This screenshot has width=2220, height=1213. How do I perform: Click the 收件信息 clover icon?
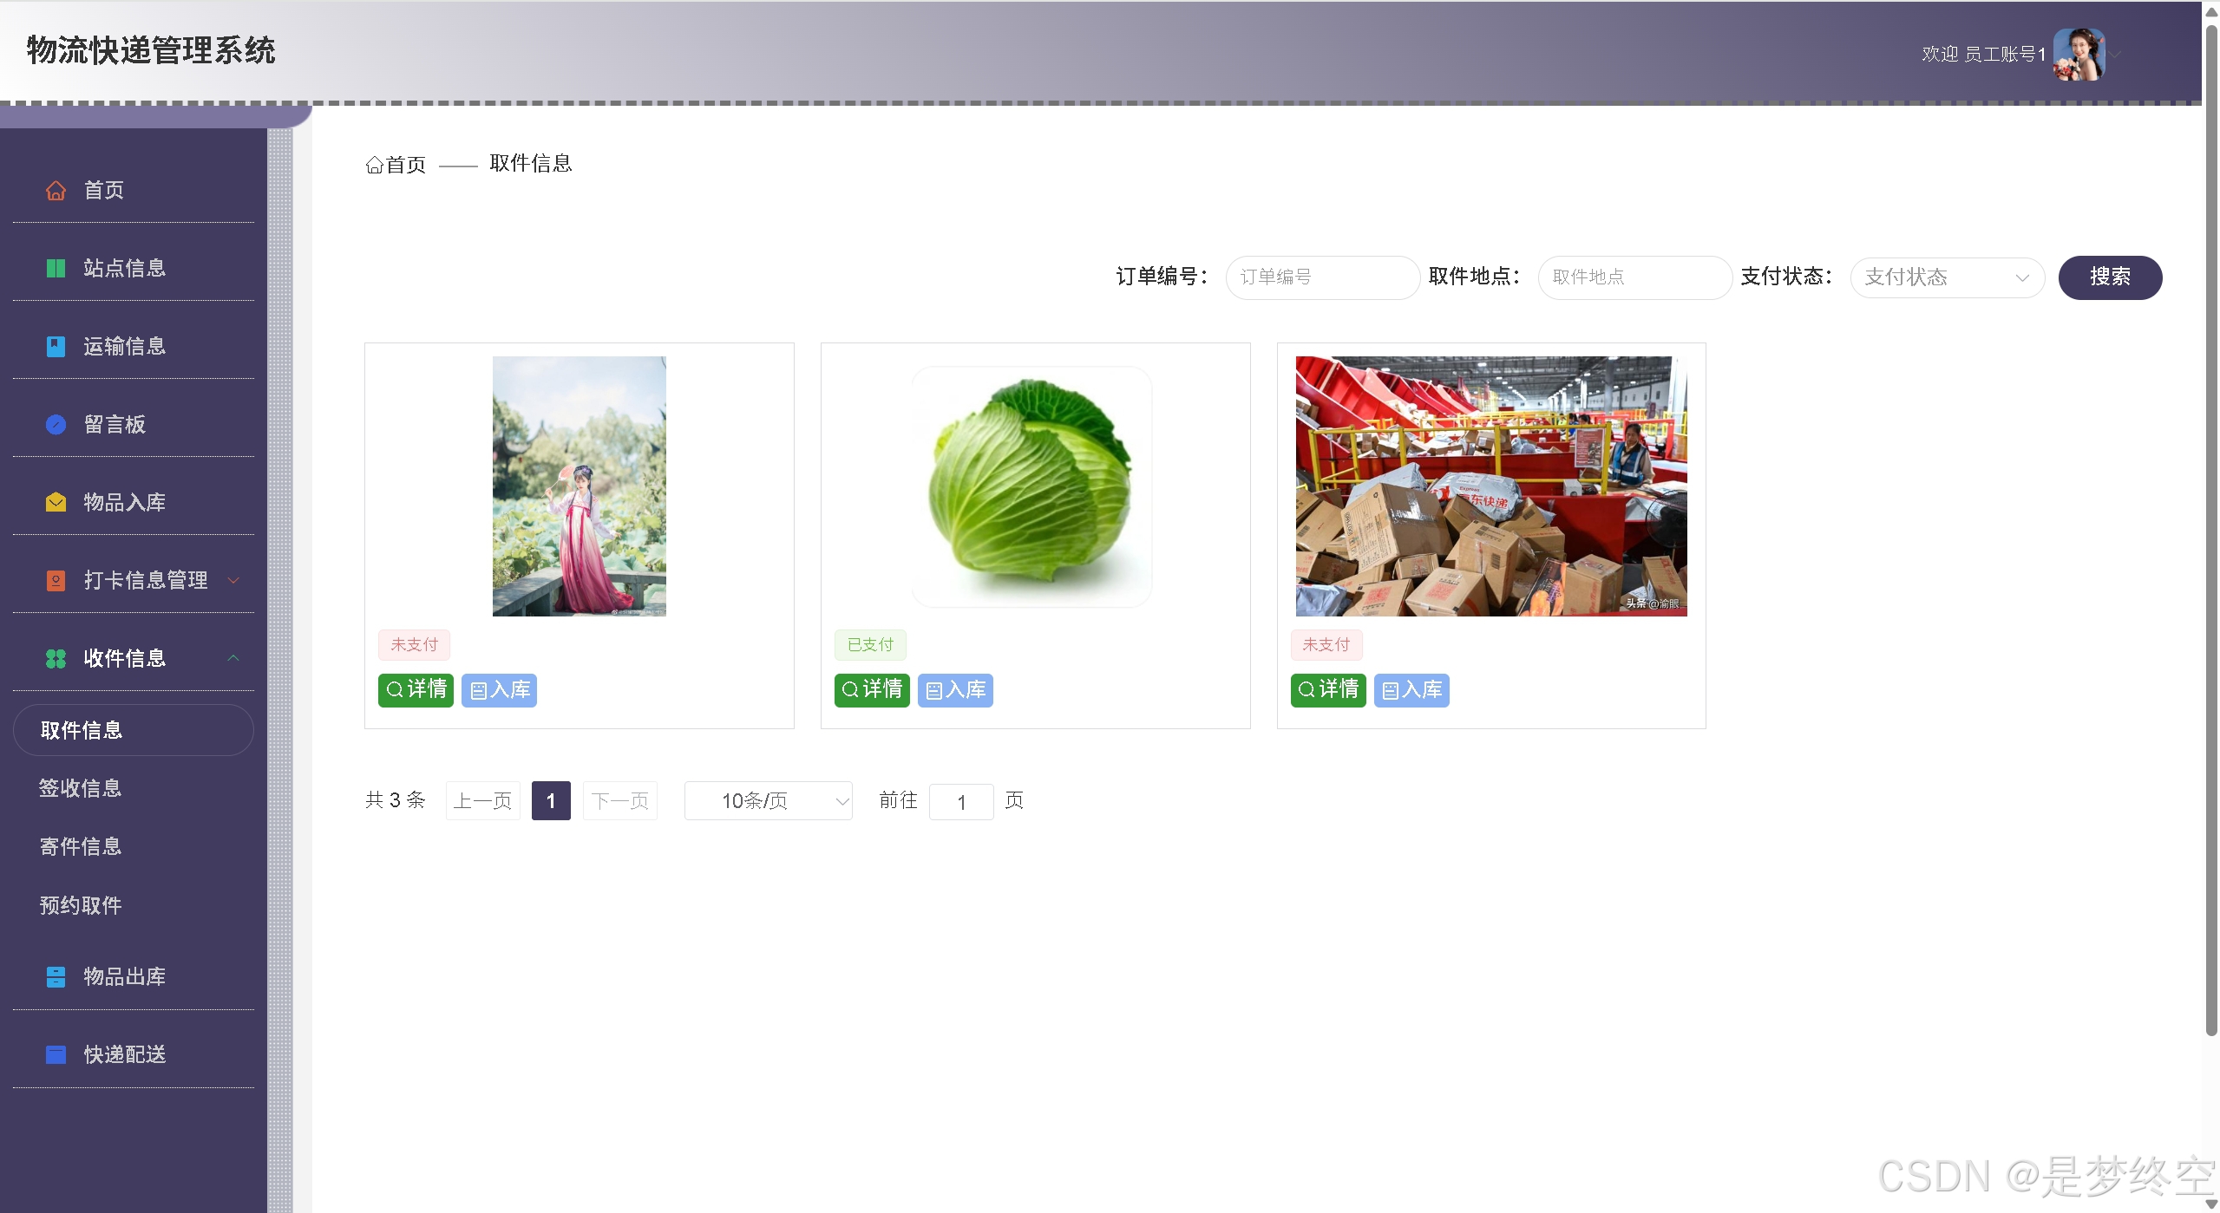coord(56,658)
